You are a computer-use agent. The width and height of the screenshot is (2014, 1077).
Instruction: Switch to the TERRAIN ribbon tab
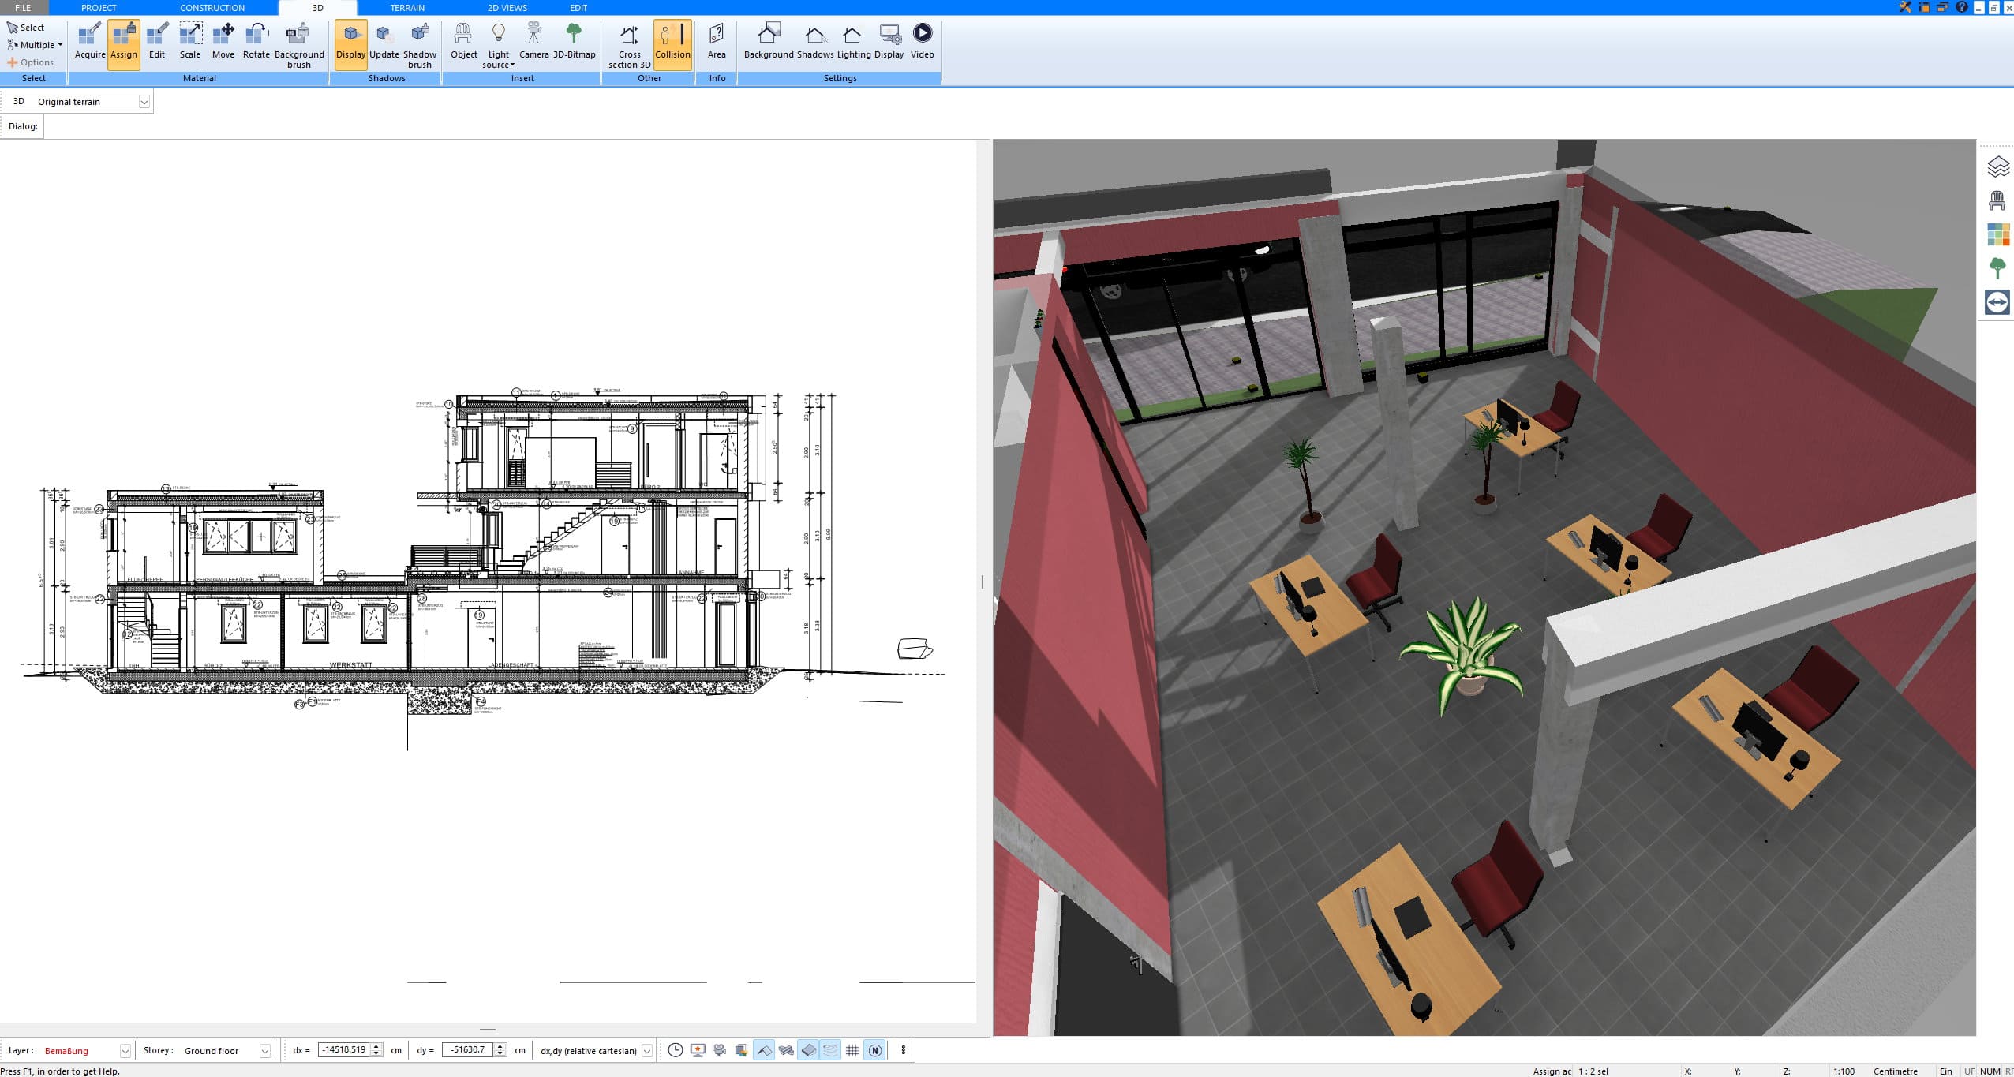click(x=407, y=8)
